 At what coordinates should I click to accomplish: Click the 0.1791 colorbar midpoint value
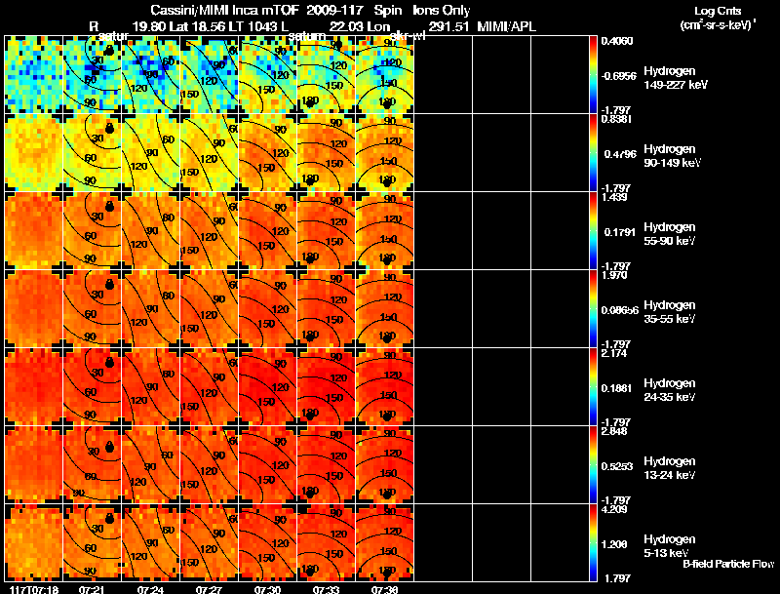click(x=620, y=232)
